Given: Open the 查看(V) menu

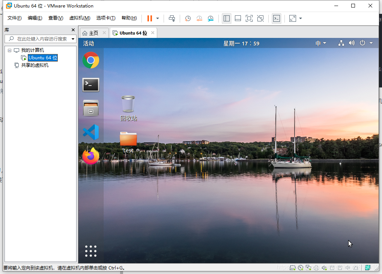Looking at the screenshot, I should pyautogui.click(x=56, y=18).
